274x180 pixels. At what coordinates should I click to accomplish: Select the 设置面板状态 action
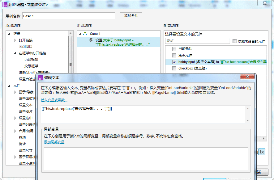27,98
